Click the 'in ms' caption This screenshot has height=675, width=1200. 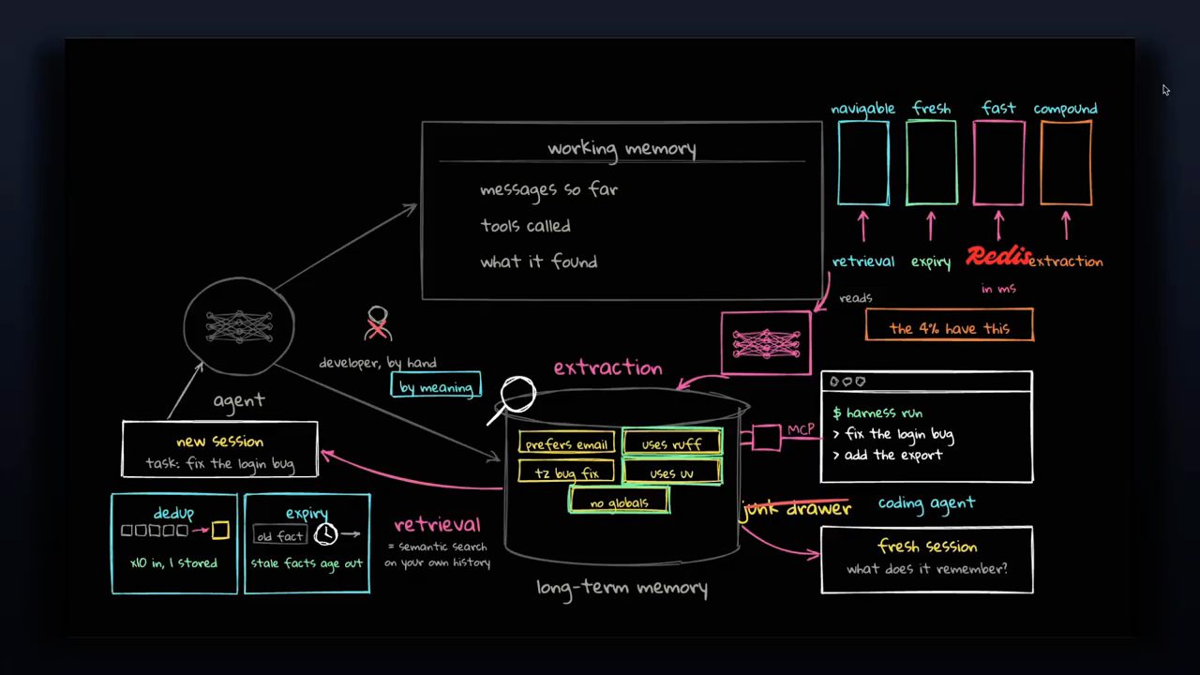(x=998, y=289)
